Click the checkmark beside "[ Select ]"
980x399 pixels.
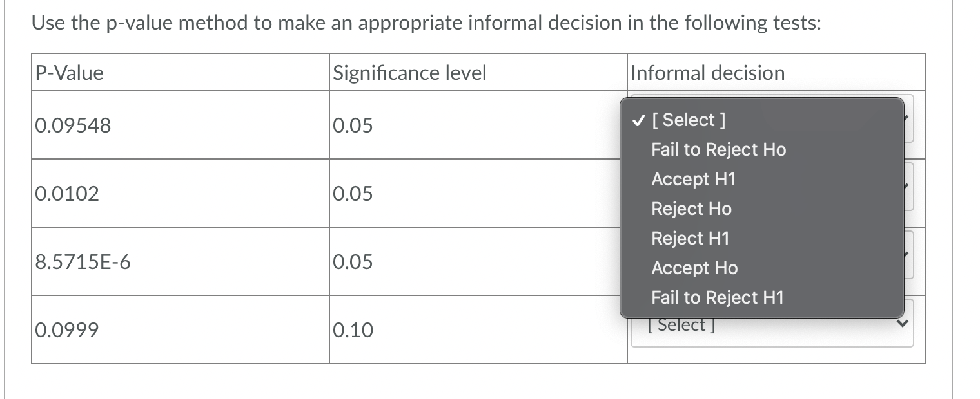[638, 119]
